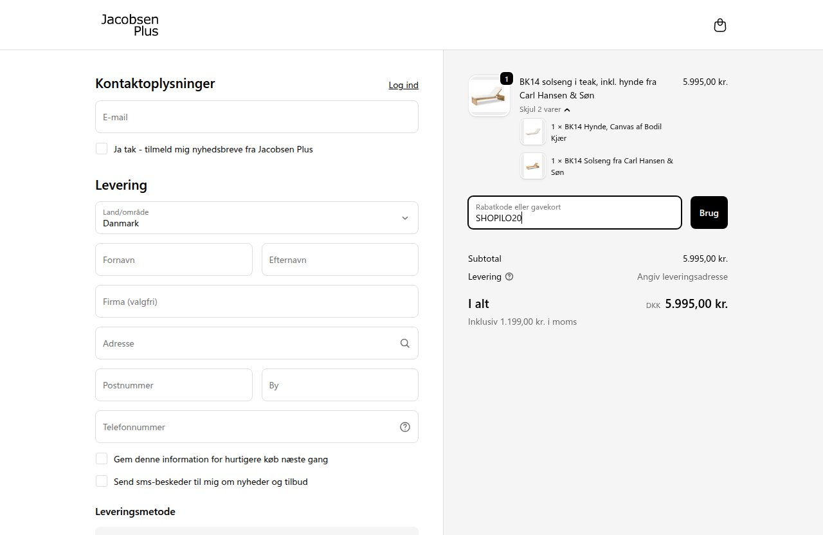823x535 pixels.
Task: Click into the Efternavn field
Action: [340, 260]
